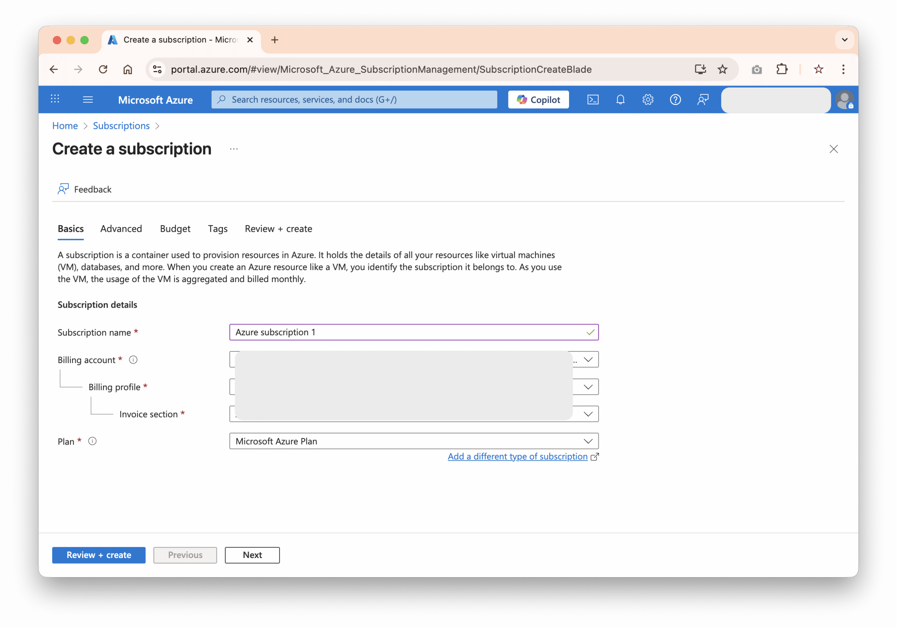Open the Tags tab
Image resolution: width=897 pixels, height=628 pixels.
click(x=218, y=229)
